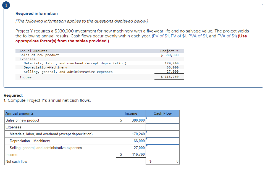Screen dimensions: 273x176
Task: Click the Cash Flow column header
Action: (163, 114)
